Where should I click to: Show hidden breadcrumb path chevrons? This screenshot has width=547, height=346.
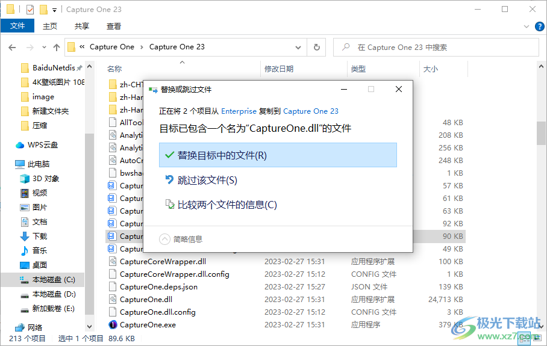(82, 47)
